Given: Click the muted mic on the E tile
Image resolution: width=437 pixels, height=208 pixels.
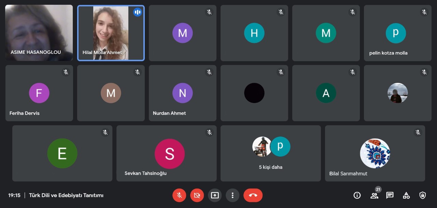Looking at the screenshot, I should click(105, 132).
